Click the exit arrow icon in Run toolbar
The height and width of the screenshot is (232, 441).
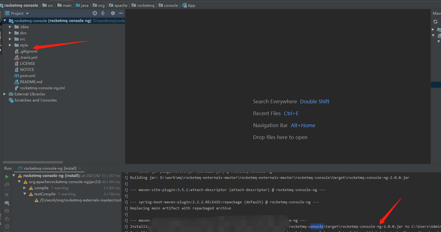(7, 226)
